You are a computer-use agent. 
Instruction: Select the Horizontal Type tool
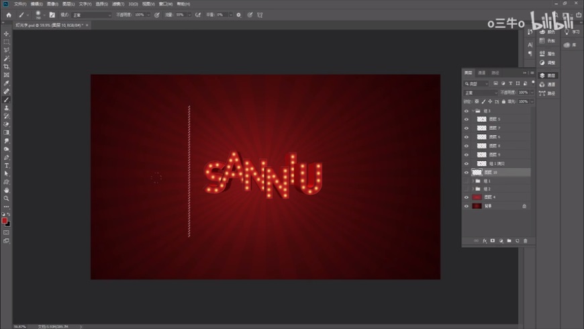tap(7, 165)
